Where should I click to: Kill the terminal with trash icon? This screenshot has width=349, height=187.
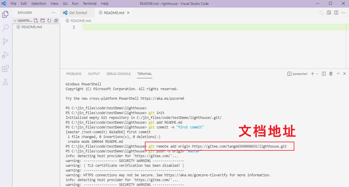[x=331, y=74]
